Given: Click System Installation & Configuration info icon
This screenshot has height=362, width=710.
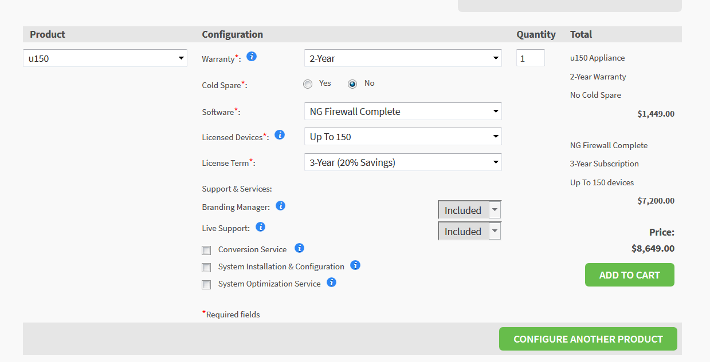Looking at the screenshot, I should (x=355, y=265).
